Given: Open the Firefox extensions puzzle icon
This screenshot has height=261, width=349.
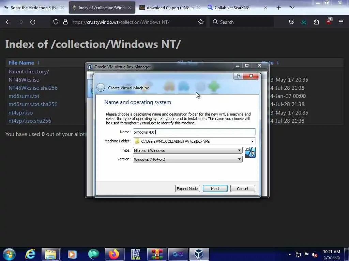Looking at the screenshot, I should click(316, 22).
